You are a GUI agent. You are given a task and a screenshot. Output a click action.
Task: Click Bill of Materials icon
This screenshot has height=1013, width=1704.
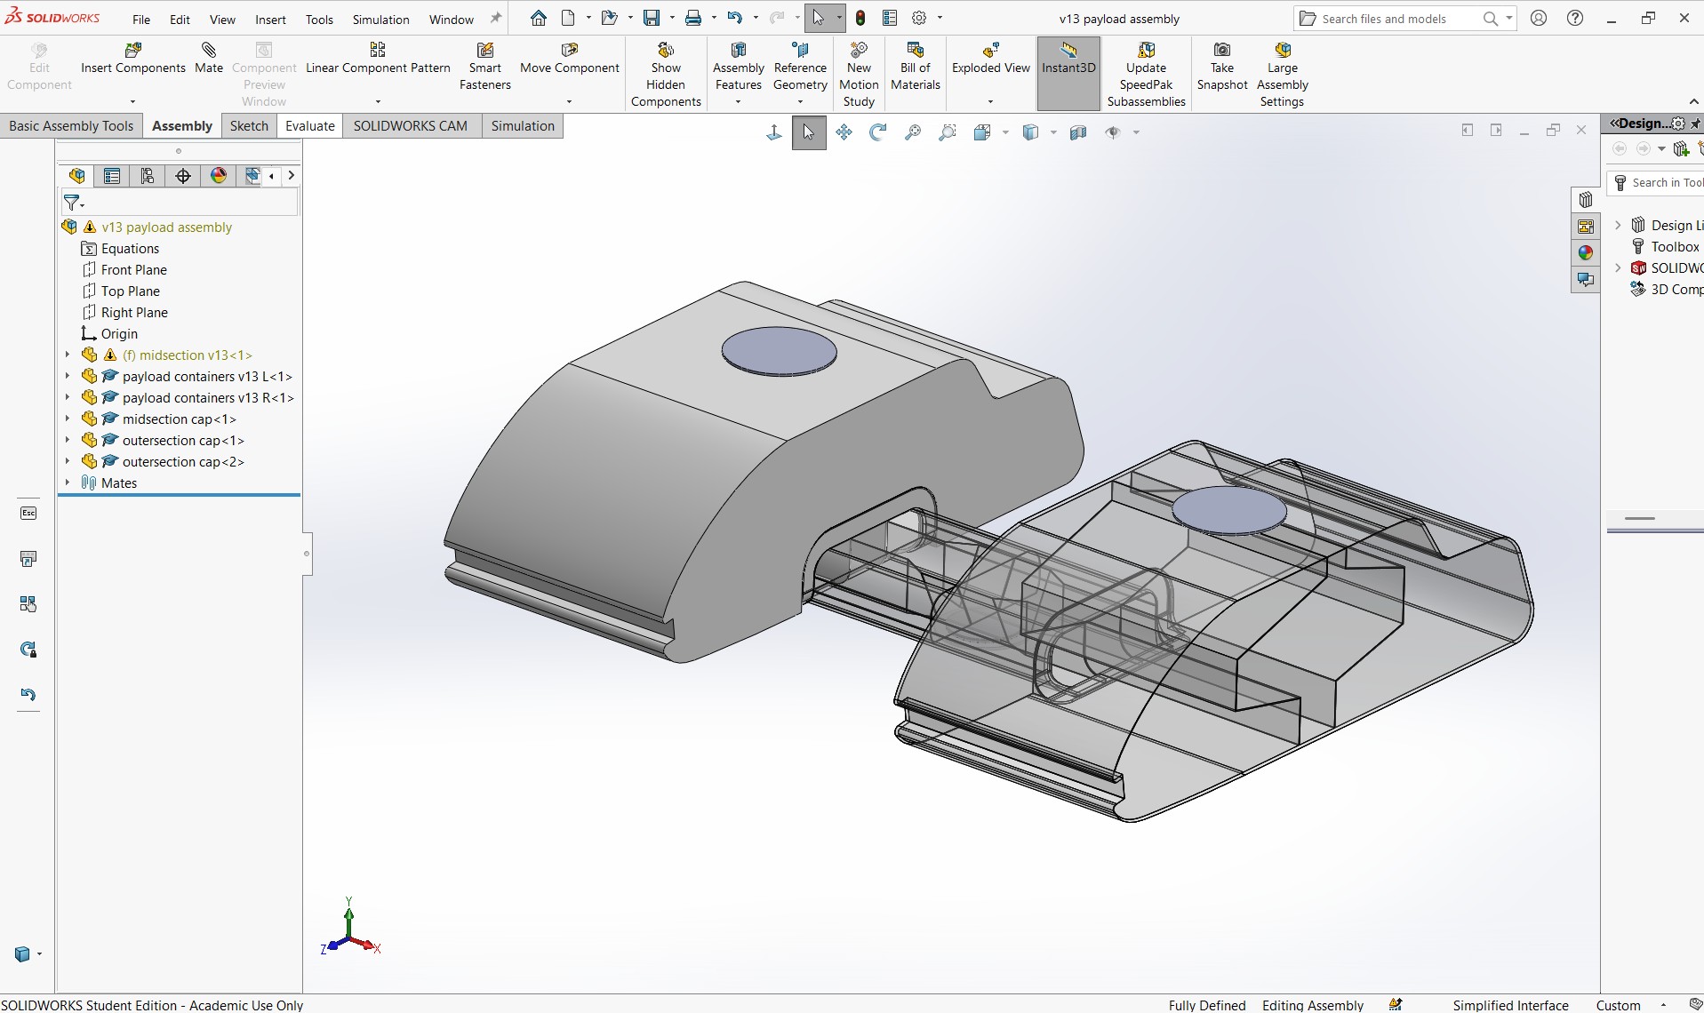click(915, 50)
